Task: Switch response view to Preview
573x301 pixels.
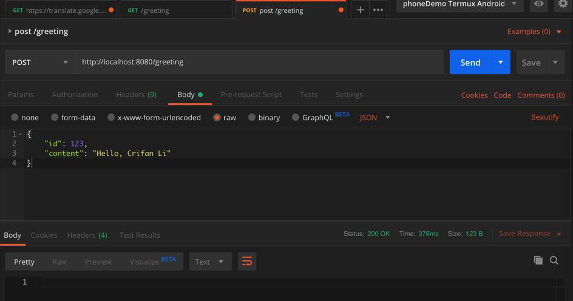Action: click(98, 262)
